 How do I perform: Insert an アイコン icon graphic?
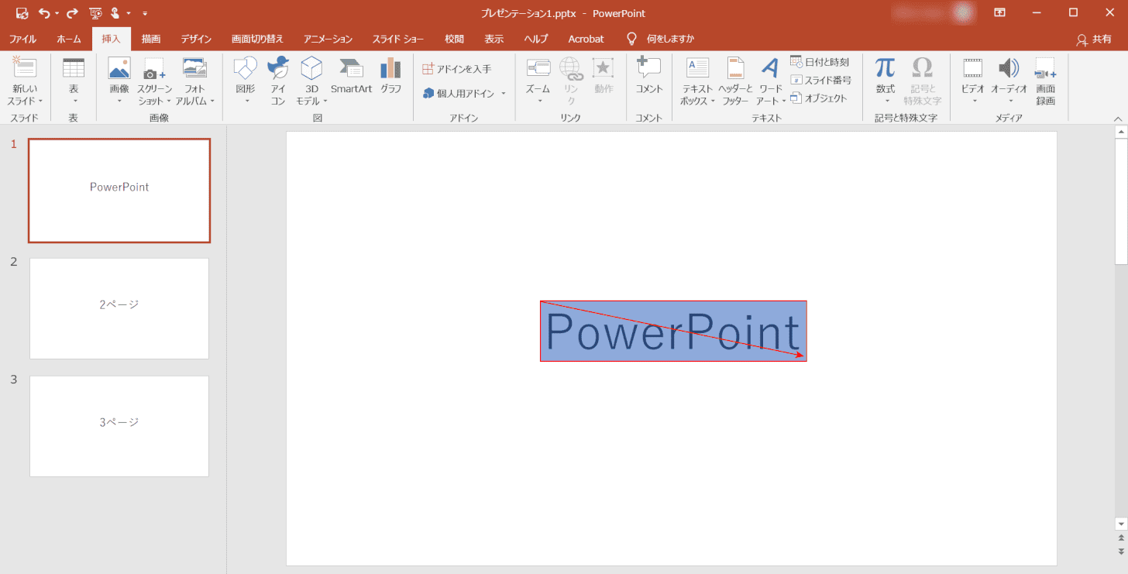[x=278, y=81]
